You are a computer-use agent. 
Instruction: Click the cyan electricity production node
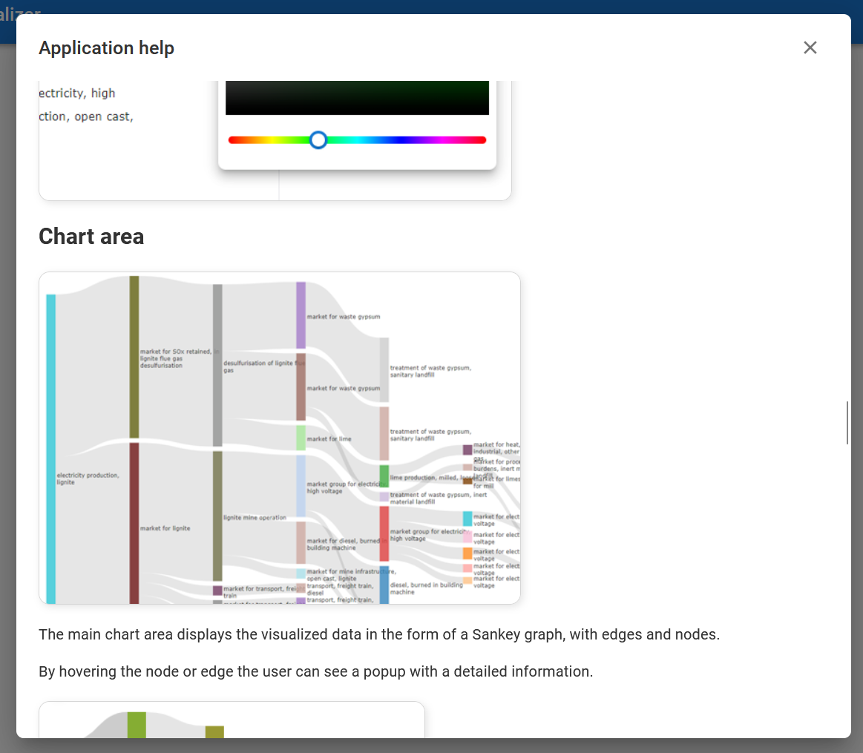click(x=50, y=449)
